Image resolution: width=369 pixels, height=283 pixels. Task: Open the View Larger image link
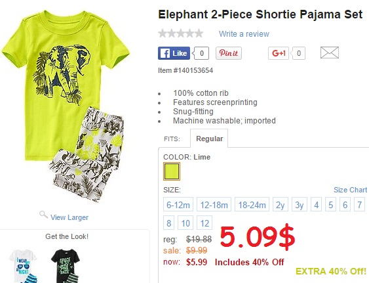point(69,217)
